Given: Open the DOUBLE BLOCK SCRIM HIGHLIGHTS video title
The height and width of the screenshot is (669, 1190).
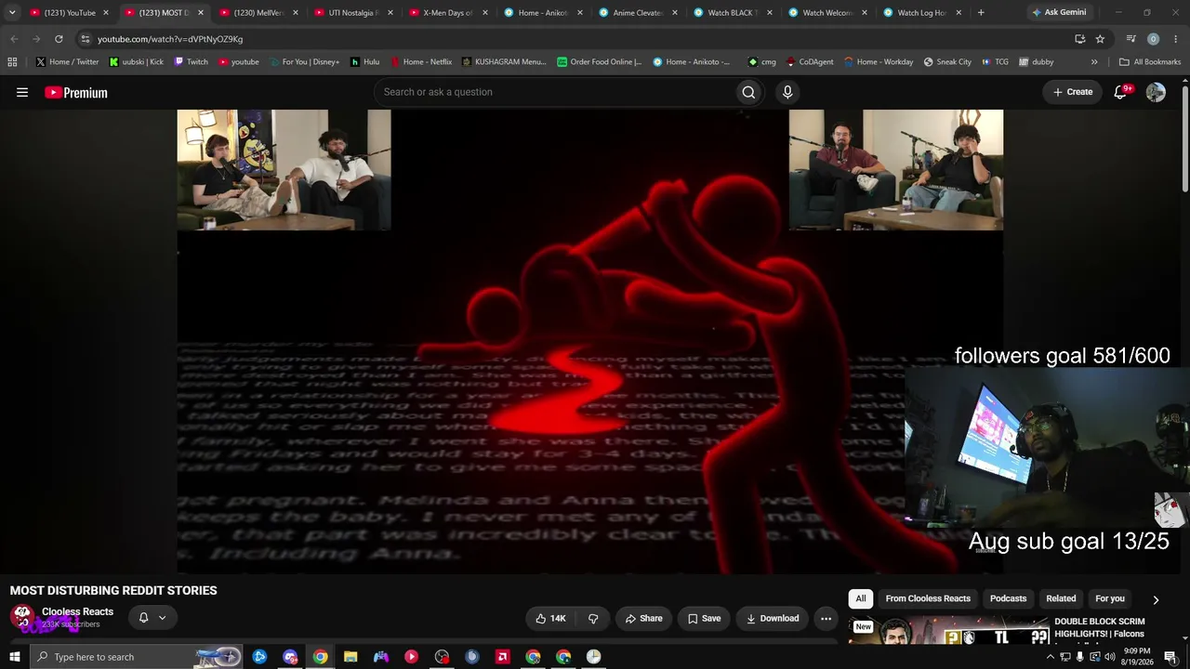Looking at the screenshot, I should [x=1099, y=627].
